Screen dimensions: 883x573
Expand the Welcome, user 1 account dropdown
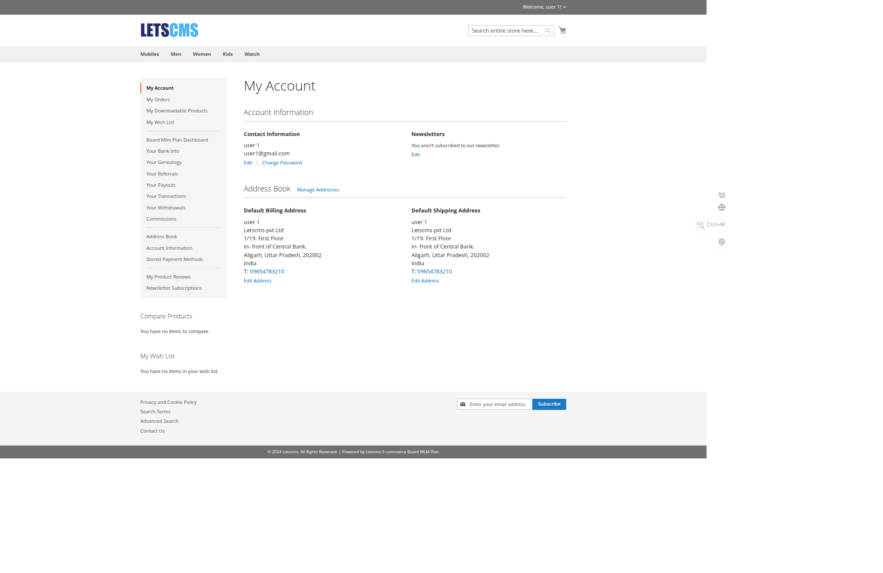point(544,6)
